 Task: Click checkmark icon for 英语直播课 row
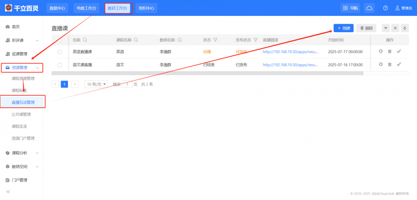(x=399, y=51)
